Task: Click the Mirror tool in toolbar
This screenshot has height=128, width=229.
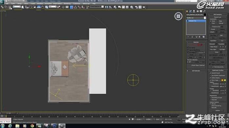Action: (107, 7)
